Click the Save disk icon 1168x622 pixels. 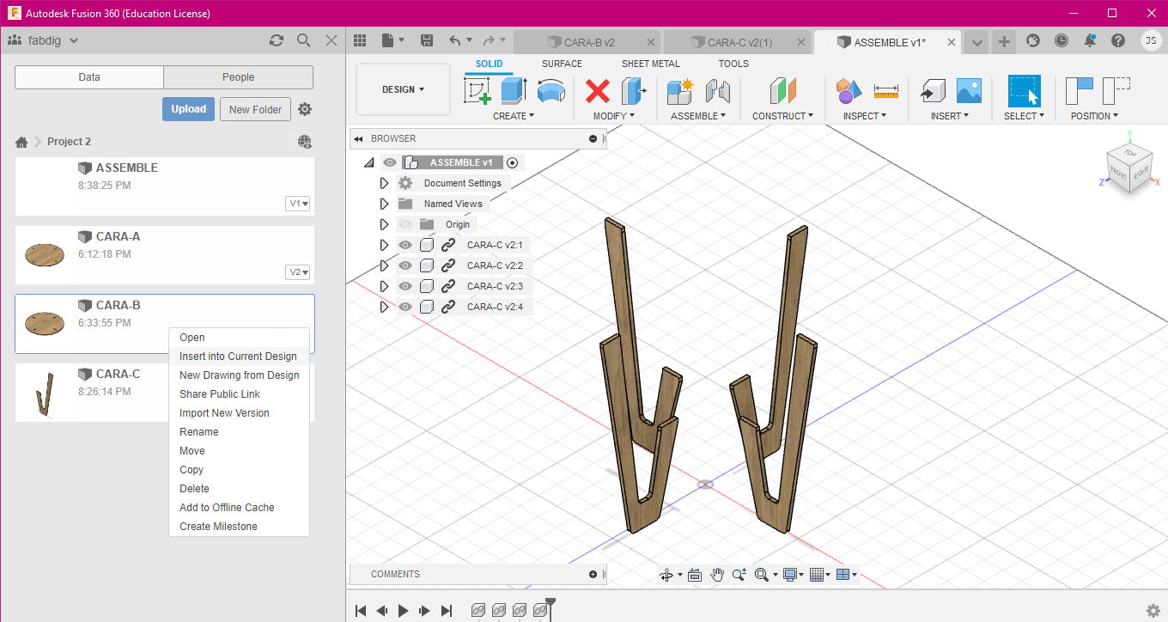427,40
